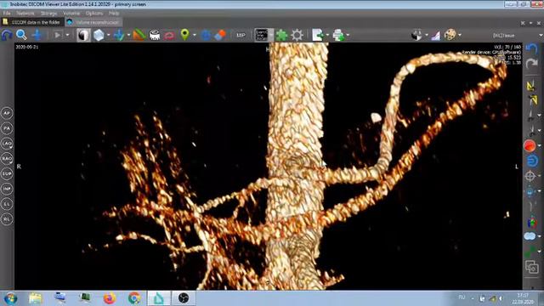This screenshot has width=544, height=306.
Task: Click the RAO view orientation button
Action: coord(7,159)
